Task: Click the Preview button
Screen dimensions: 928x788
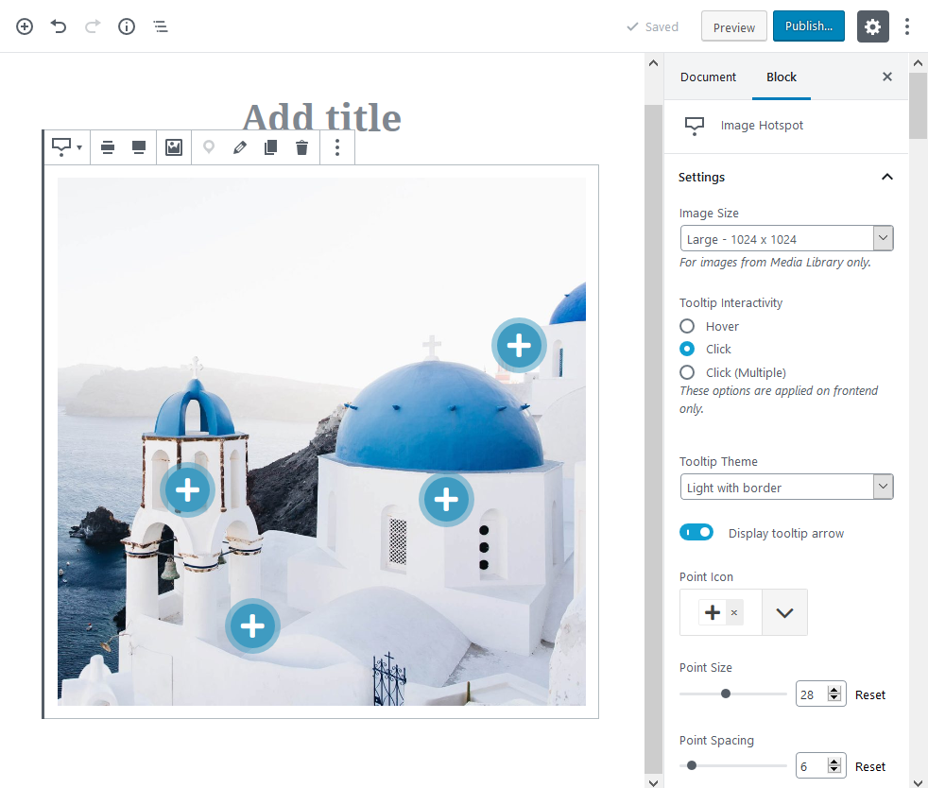Action: [x=734, y=26]
